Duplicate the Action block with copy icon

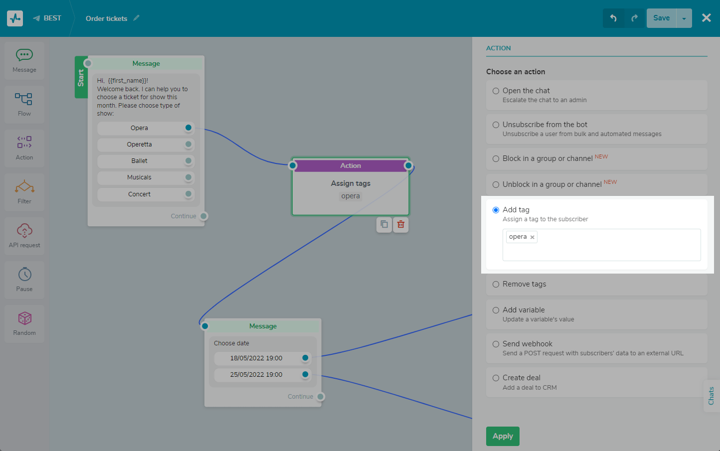(x=384, y=225)
